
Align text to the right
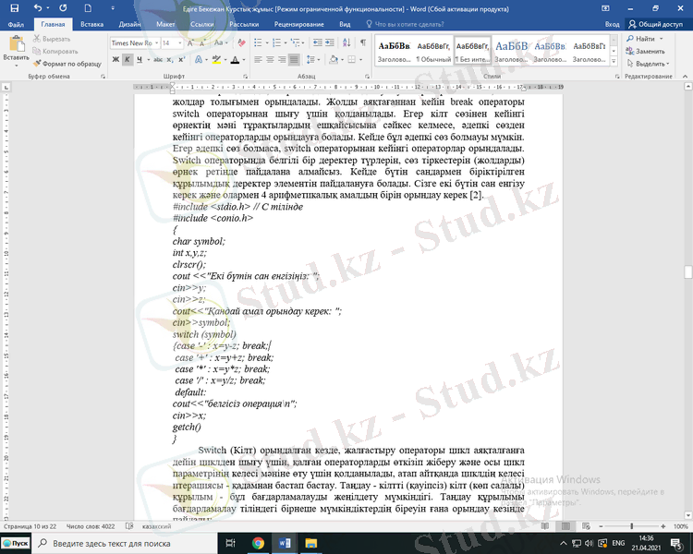282,59
